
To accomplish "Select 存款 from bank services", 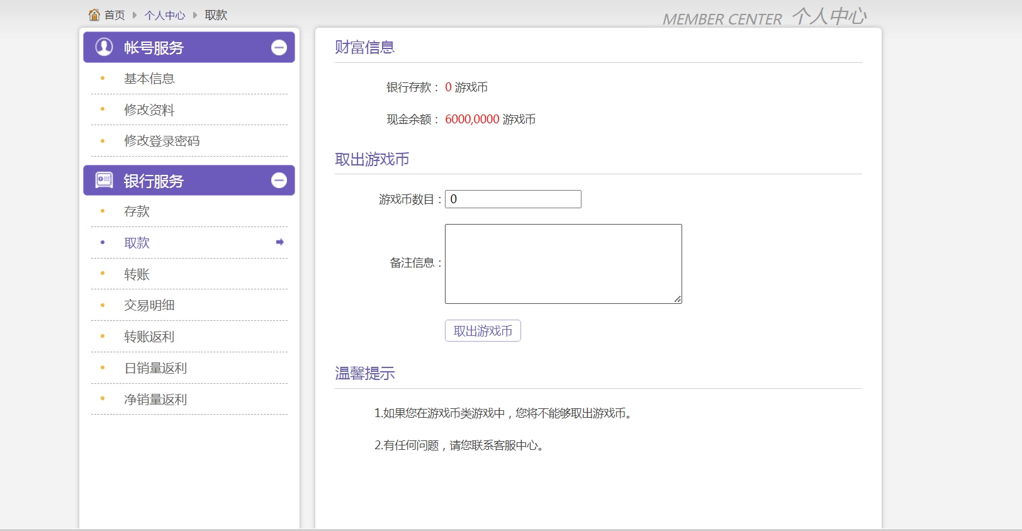I will (x=137, y=211).
